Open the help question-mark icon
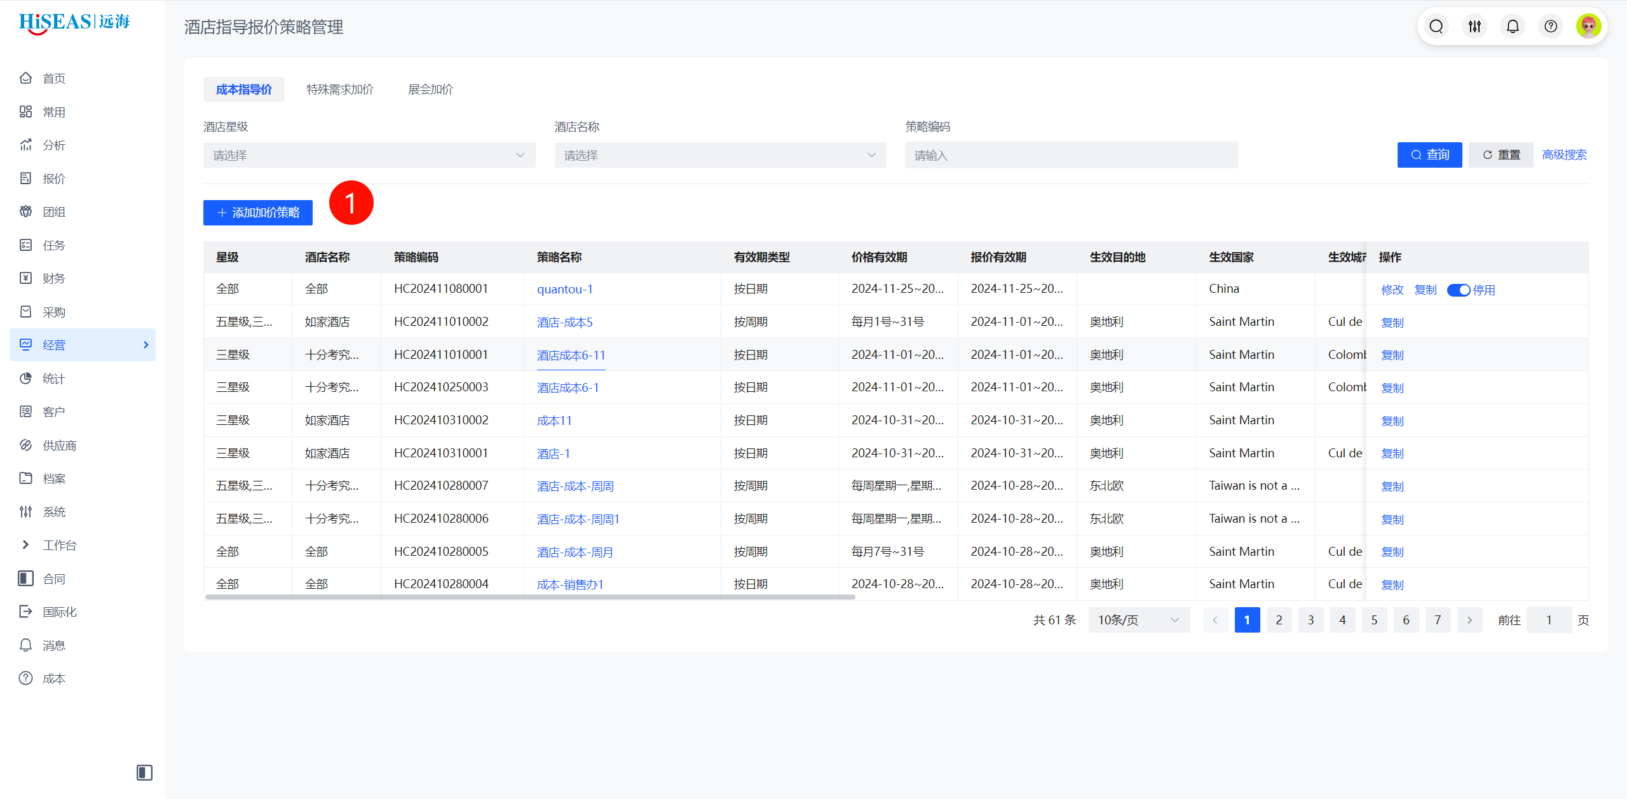Viewport: 1627px width, 799px height. [1551, 26]
